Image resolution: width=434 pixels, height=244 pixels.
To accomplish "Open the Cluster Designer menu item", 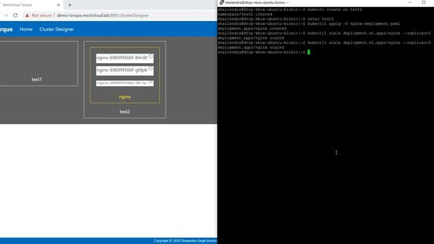I will (x=56, y=29).
